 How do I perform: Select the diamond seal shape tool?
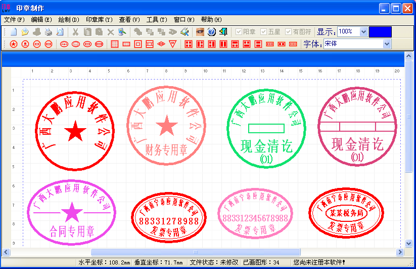(x=161, y=45)
